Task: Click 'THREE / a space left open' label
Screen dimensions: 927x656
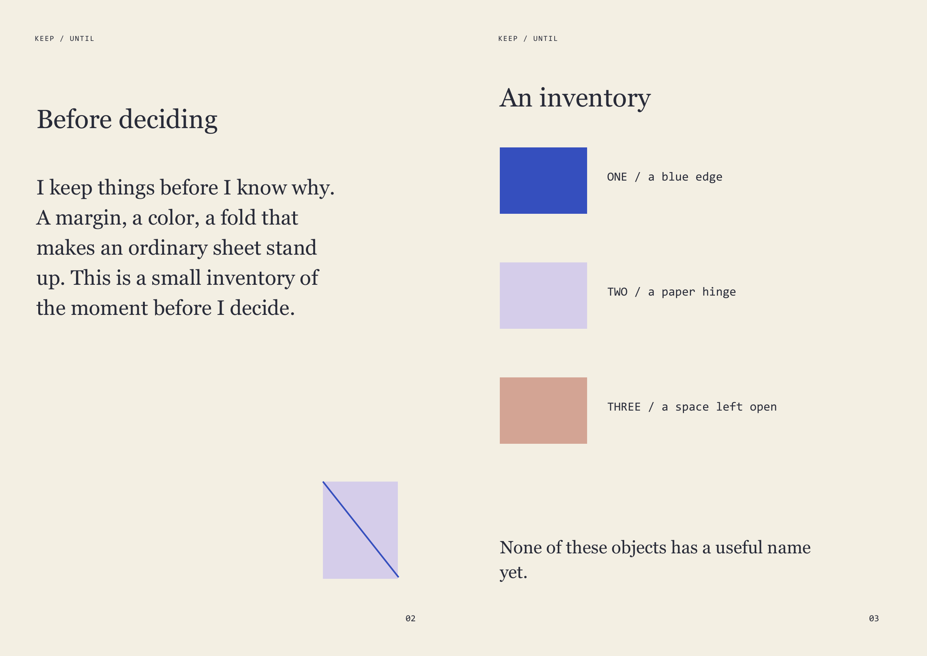Action: 692,407
